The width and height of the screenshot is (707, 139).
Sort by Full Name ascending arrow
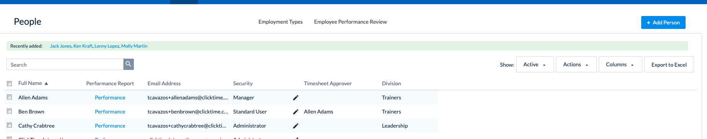tap(46, 83)
